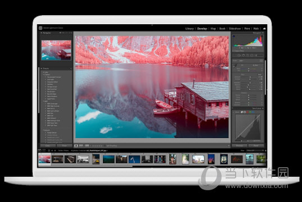Open the cloud sync status icon

(x=264, y=29)
